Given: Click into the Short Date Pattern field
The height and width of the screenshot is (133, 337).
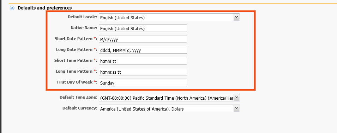Looking at the screenshot, I should (143, 39).
